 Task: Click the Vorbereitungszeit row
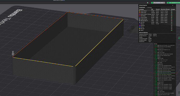tap(145, 39)
